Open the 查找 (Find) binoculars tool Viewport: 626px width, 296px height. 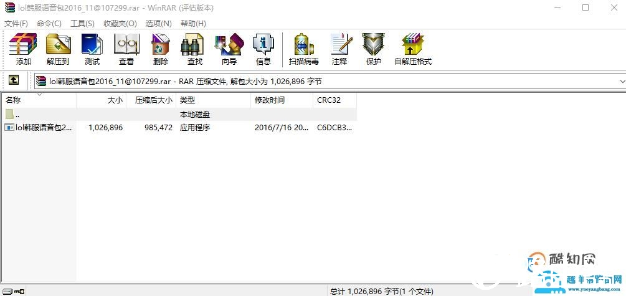tap(195, 49)
